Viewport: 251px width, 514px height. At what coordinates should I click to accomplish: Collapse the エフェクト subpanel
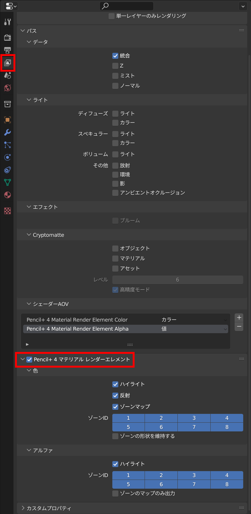click(29, 207)
